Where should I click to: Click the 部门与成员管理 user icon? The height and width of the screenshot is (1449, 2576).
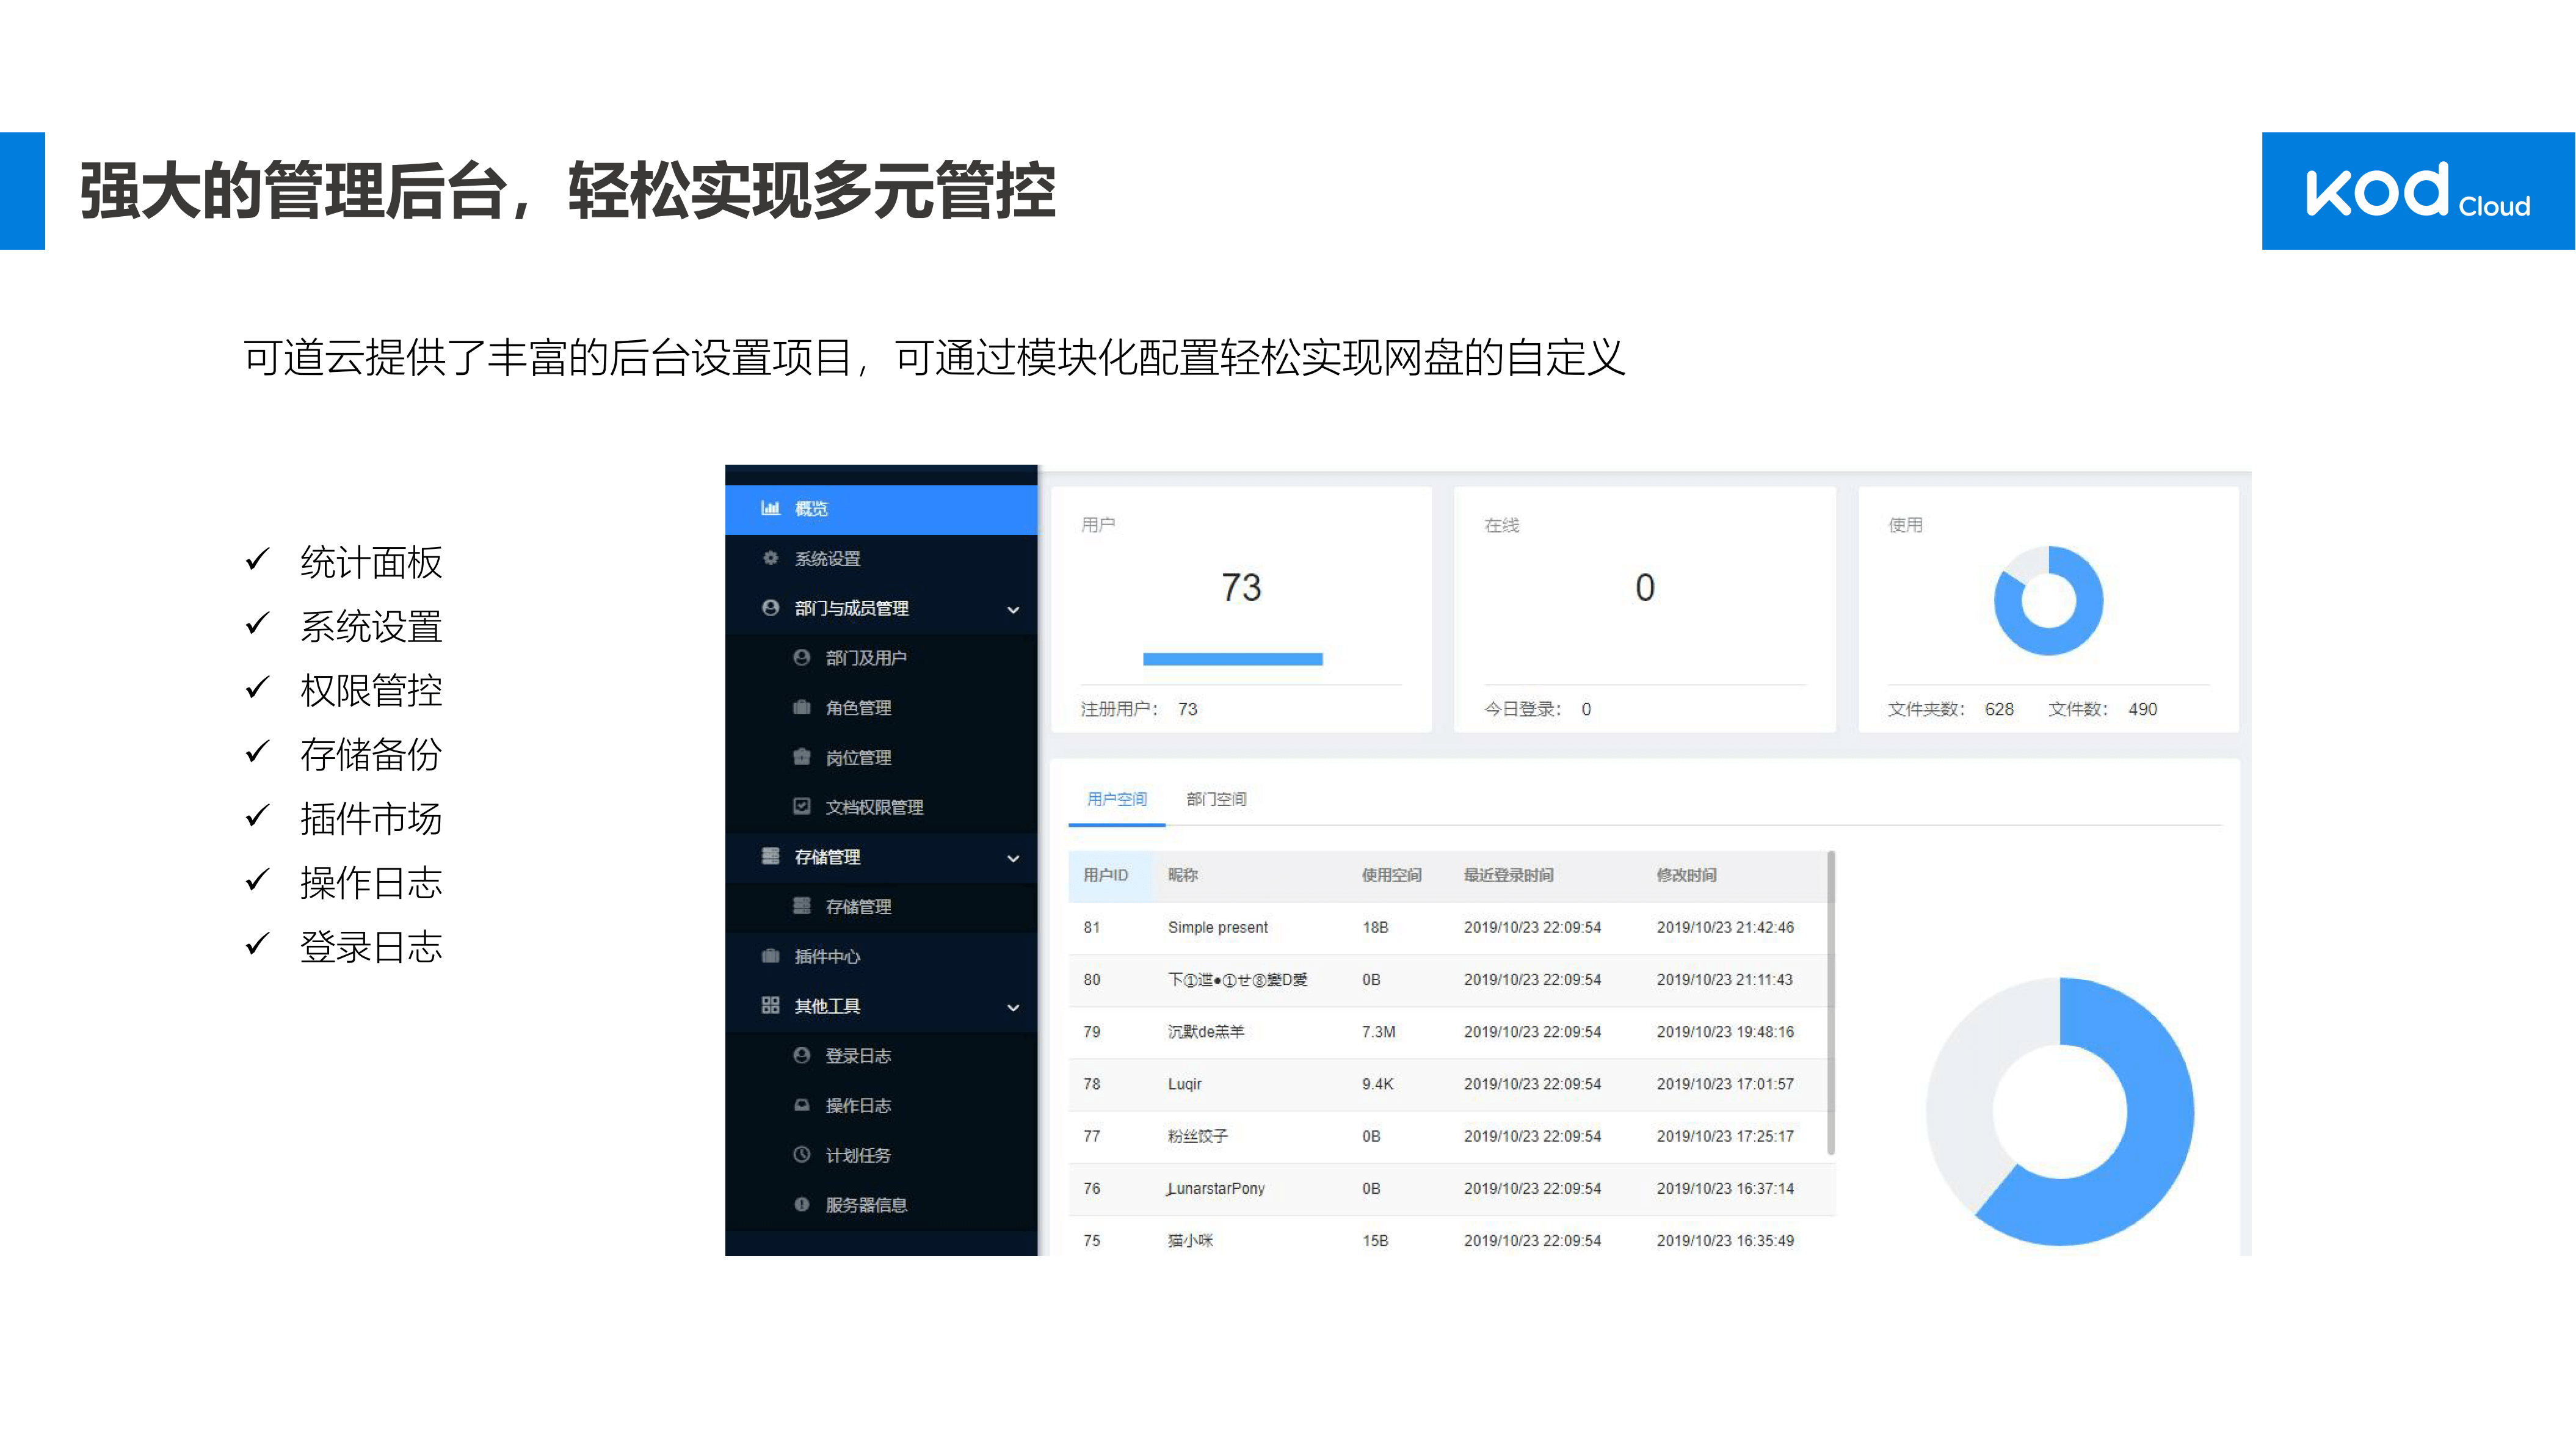point(770,608)
